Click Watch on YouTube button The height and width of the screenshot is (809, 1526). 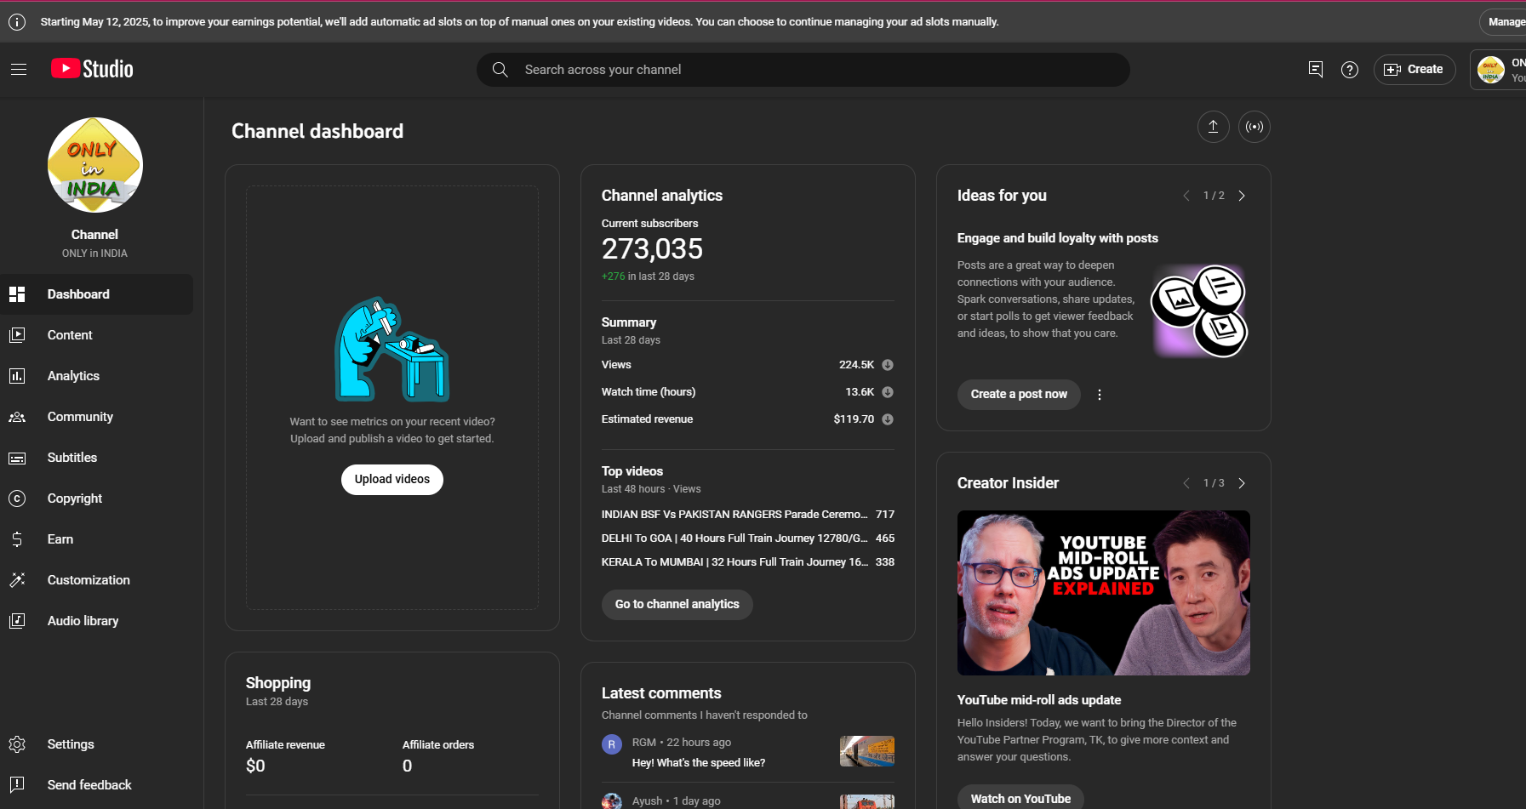pos(1020,799)
